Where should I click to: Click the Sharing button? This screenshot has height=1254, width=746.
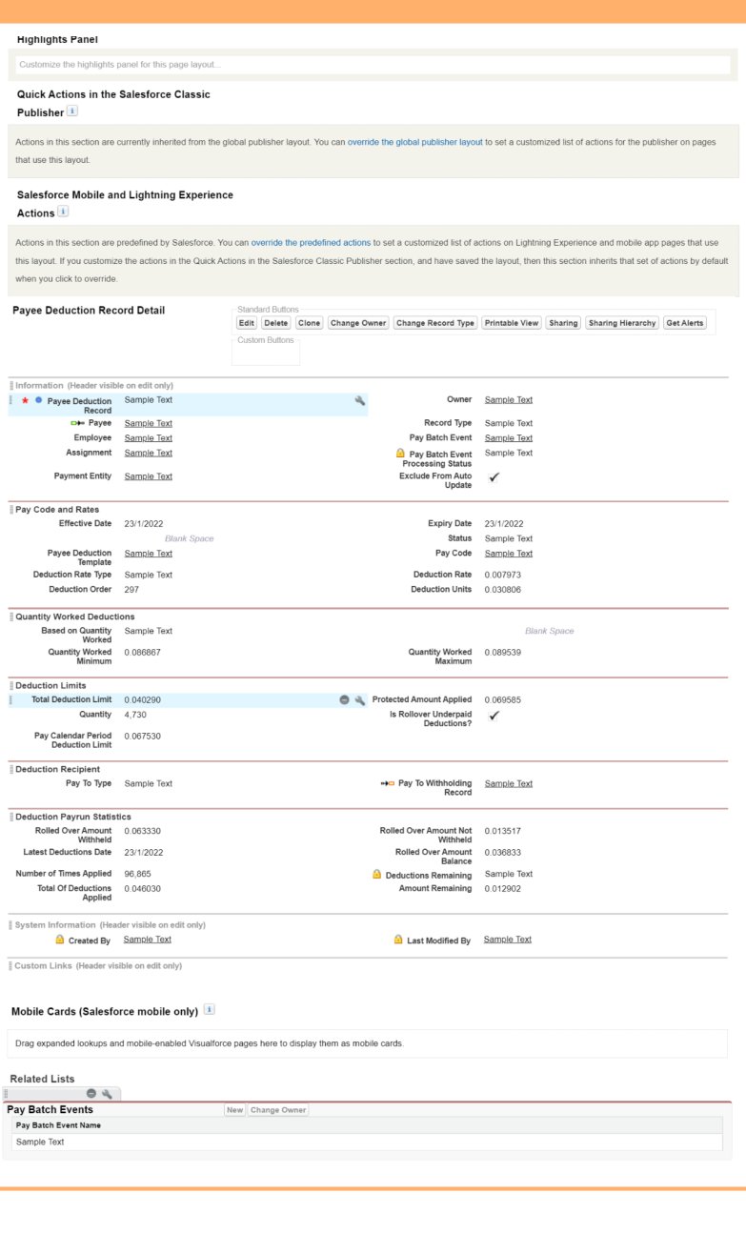564,323
